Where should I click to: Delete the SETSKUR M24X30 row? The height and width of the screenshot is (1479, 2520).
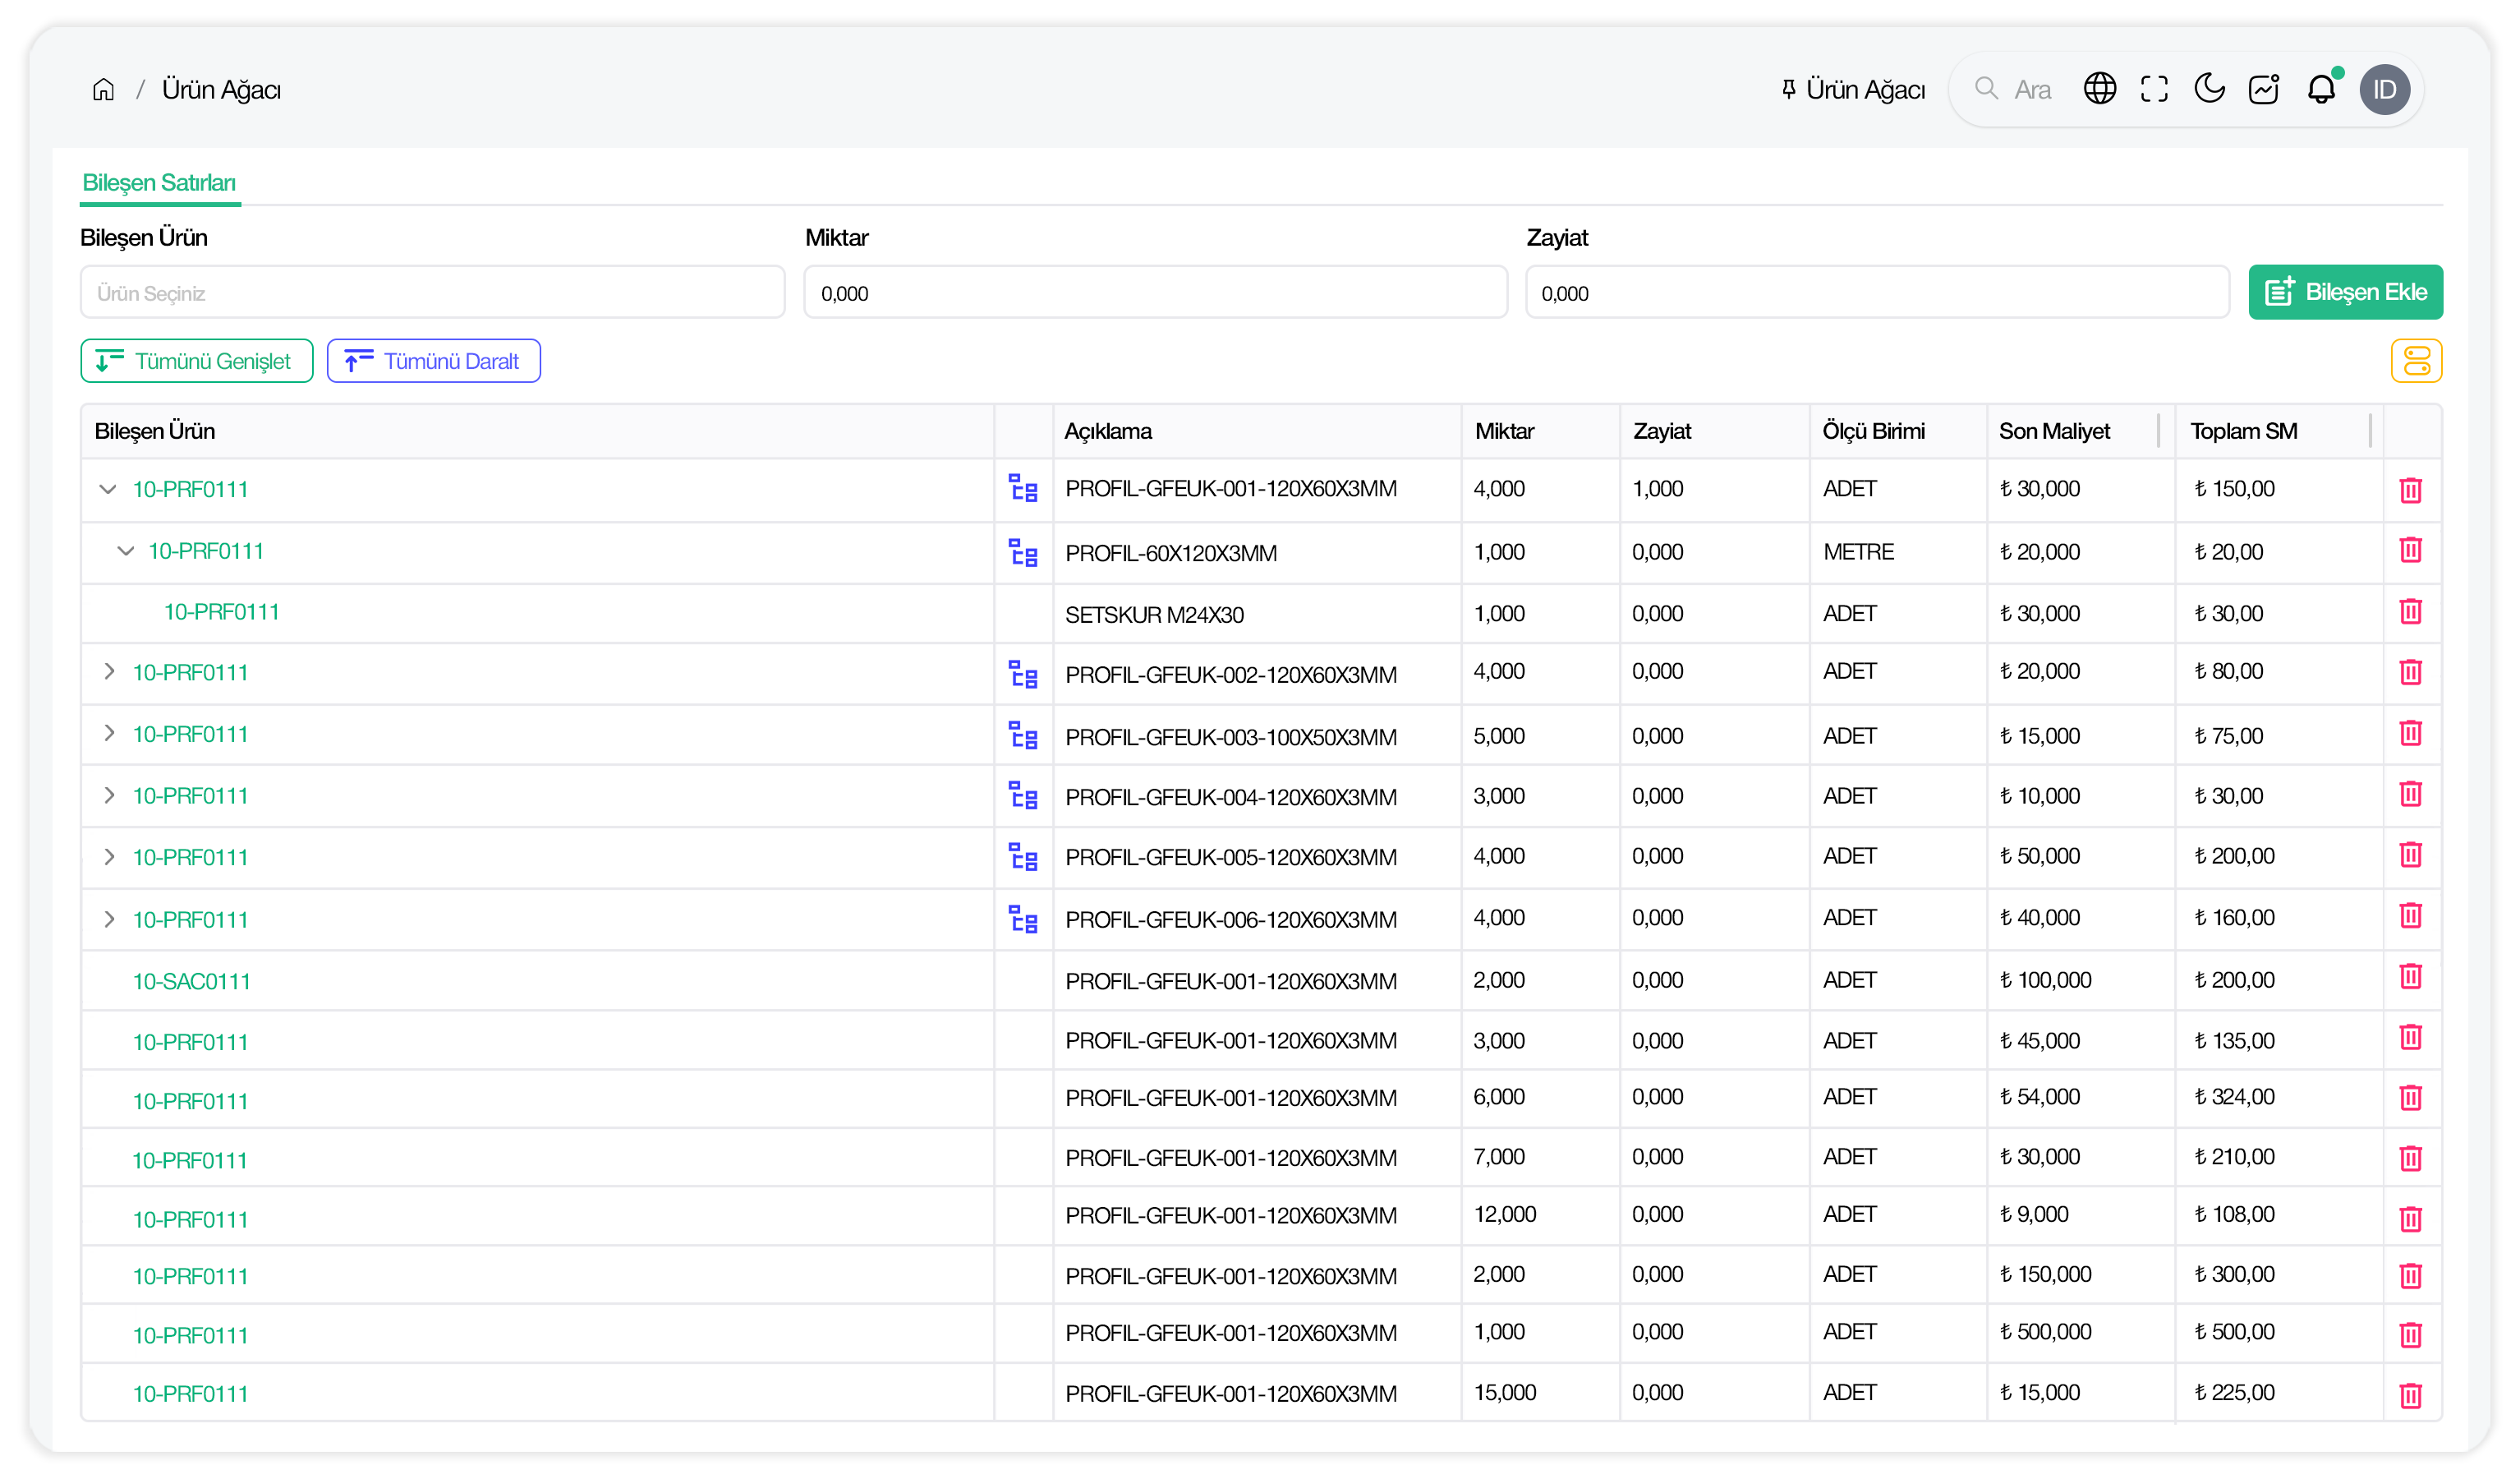[2410, 612]
